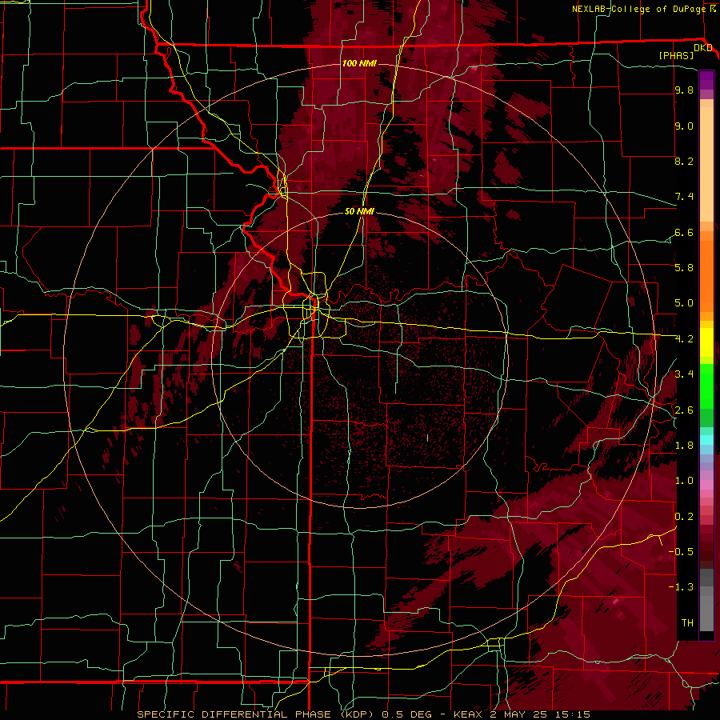
Task: Click the 3.4 scale value
Action: (684, 374)
